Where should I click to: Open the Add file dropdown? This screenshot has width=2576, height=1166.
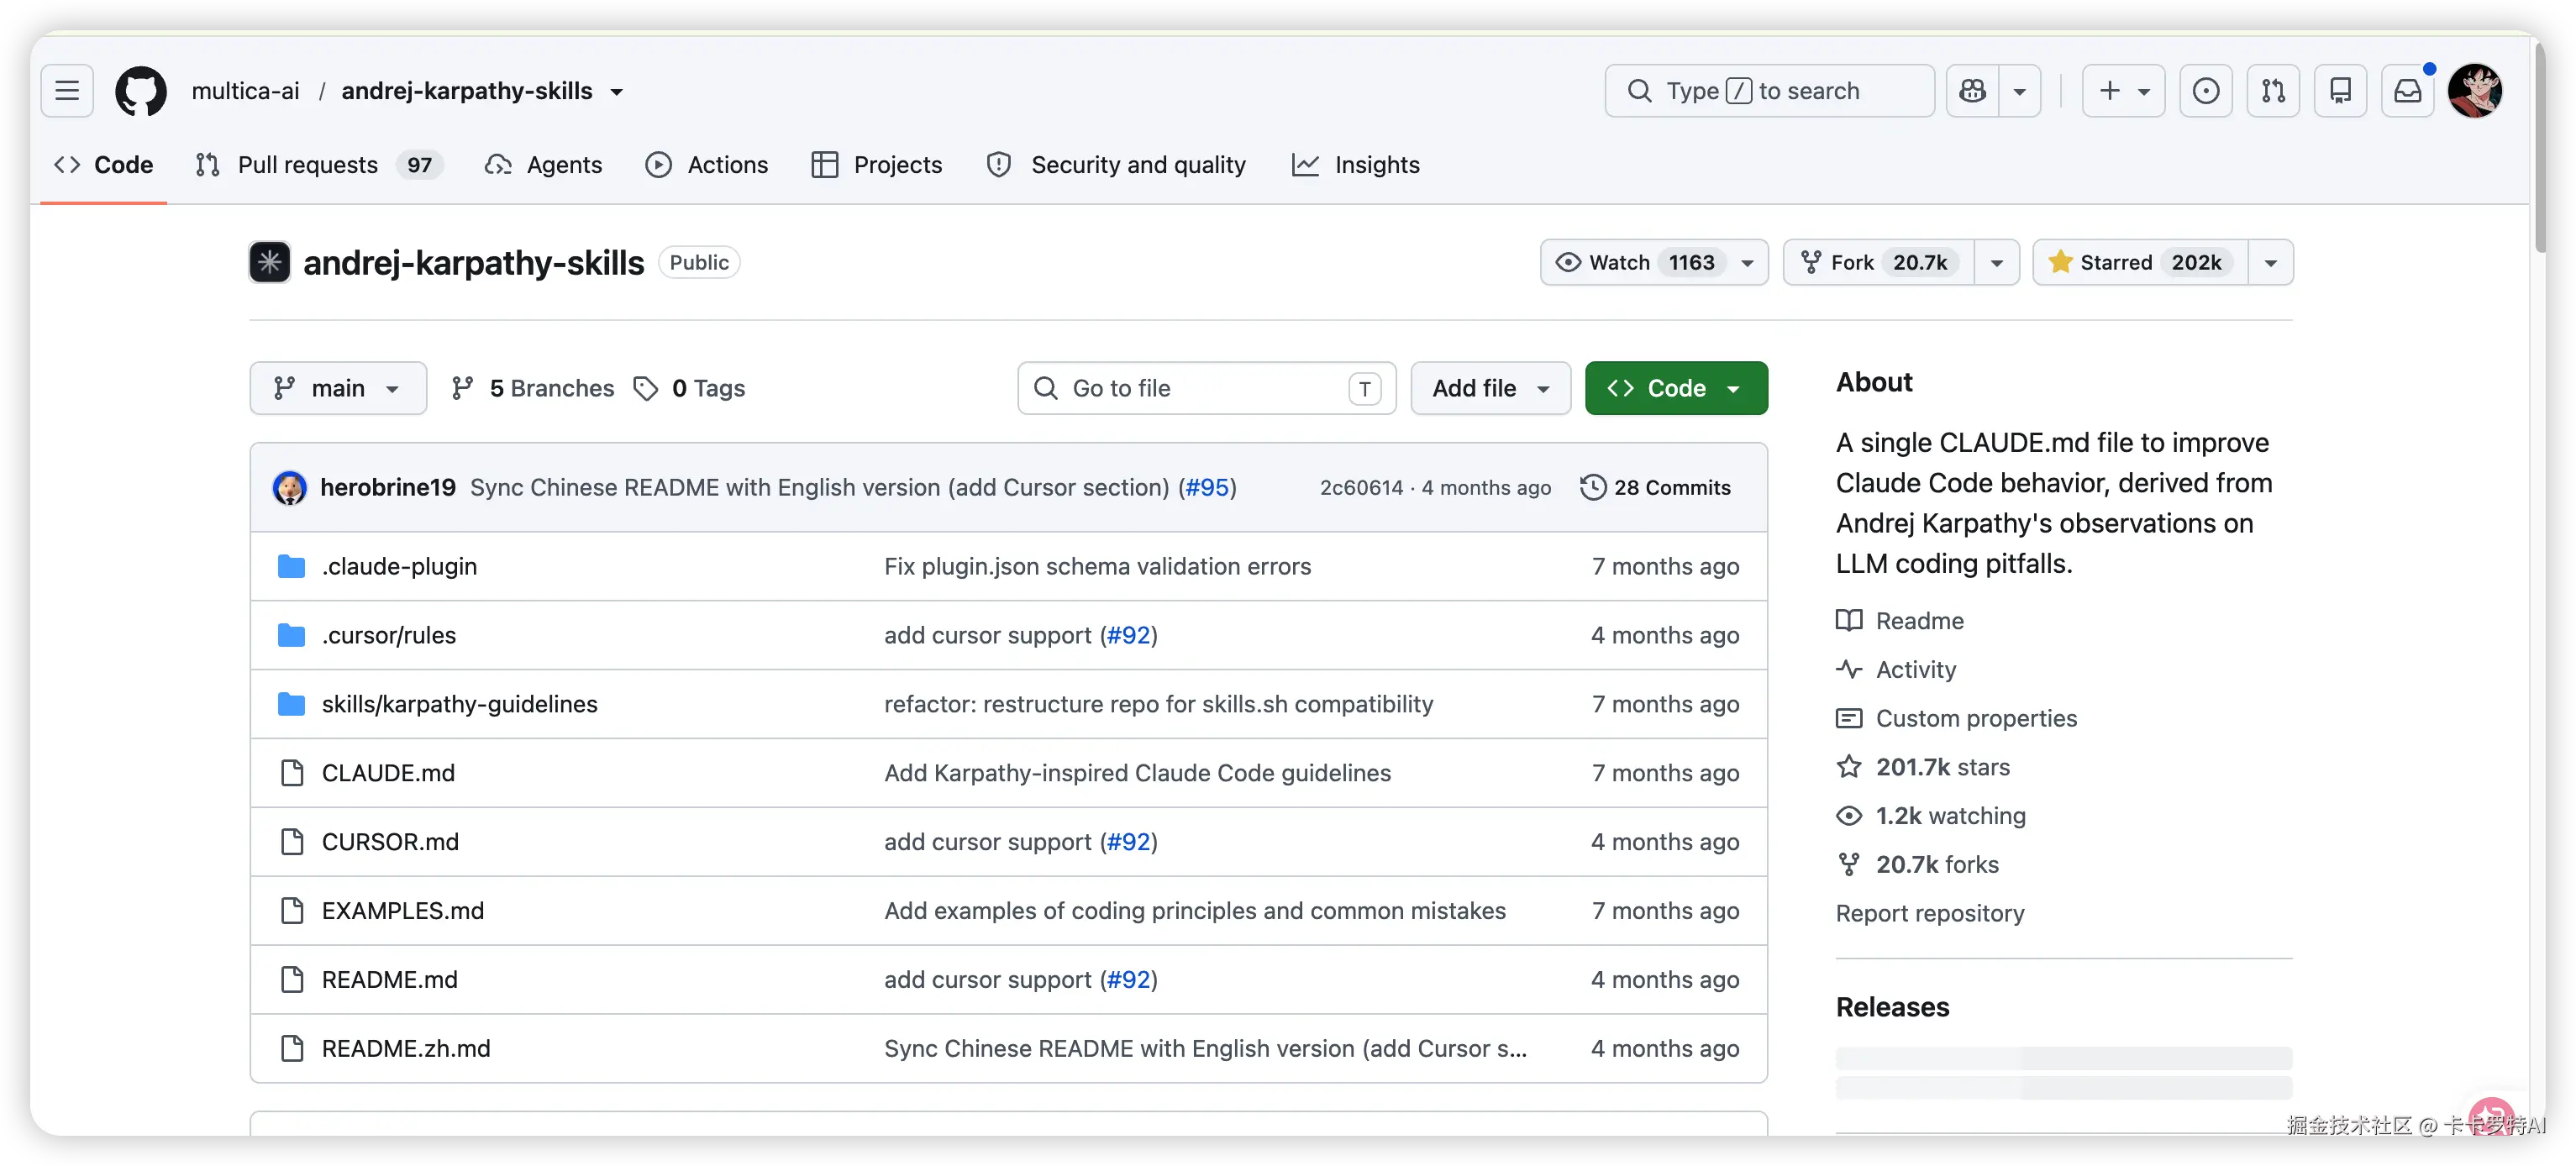(1490, 388)
